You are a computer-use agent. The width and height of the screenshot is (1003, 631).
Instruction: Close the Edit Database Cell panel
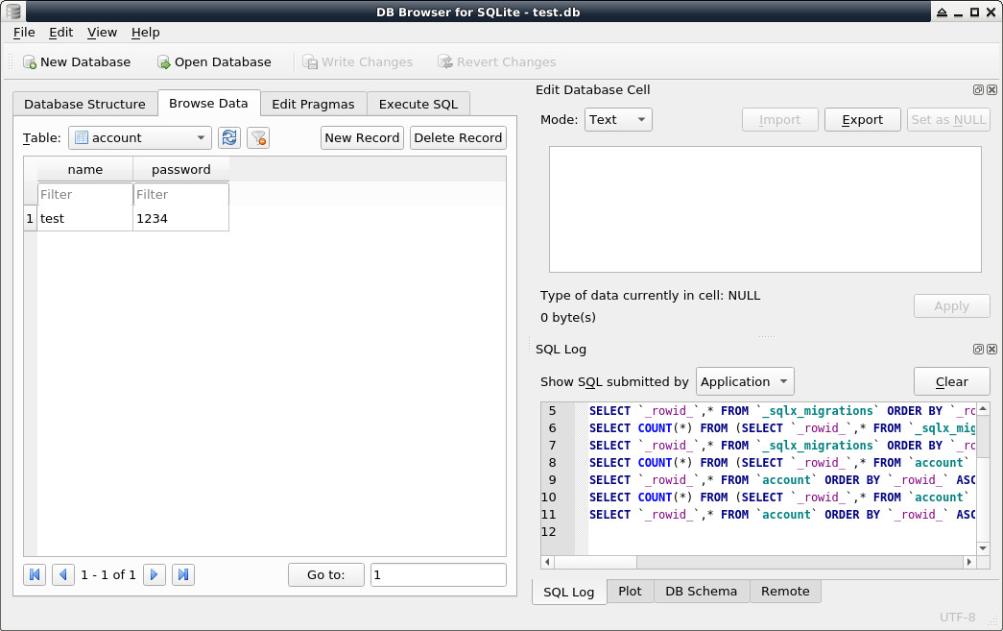click(991, 90)
